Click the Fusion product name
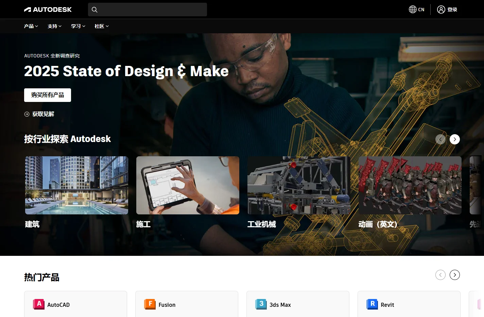Image resolution: width=484 pixels, height=317 pixels. click(167, 305)
